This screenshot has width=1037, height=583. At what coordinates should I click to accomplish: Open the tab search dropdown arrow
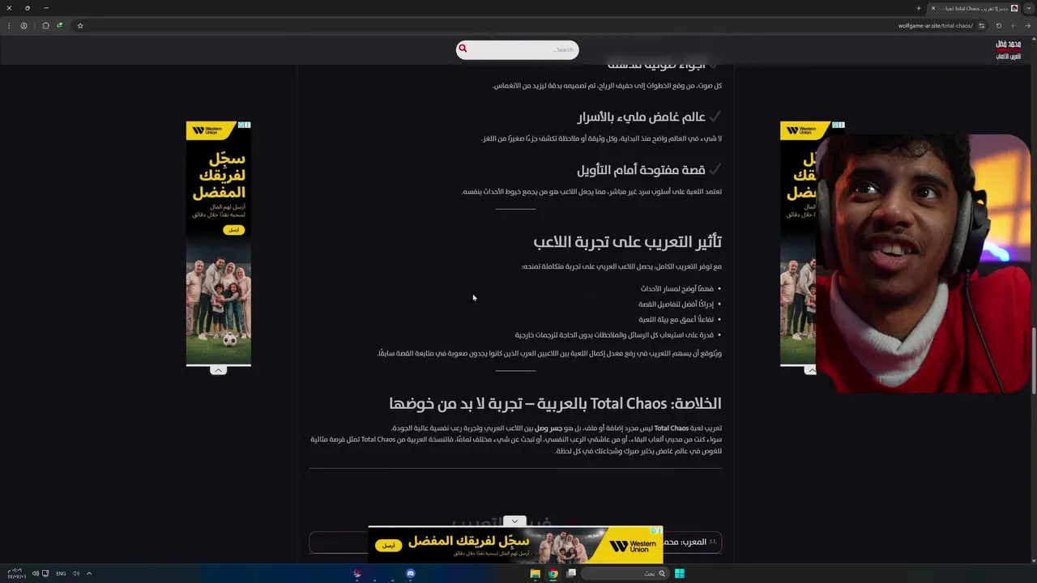1029,8
